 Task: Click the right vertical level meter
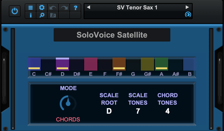click(211, 79)
